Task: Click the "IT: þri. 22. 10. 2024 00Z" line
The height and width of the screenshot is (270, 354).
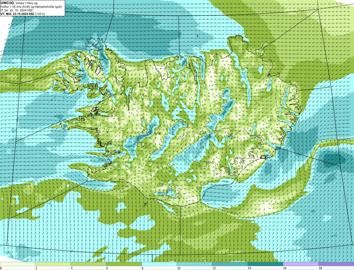Action: (17, 10)
